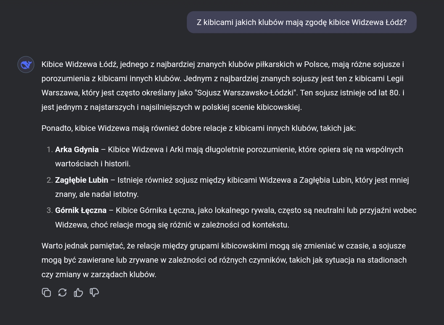Click the bold "Arka Gdynia" heading
Image resolution: width=444 pixels, height=325 pixels.
[x=77, y=150]
